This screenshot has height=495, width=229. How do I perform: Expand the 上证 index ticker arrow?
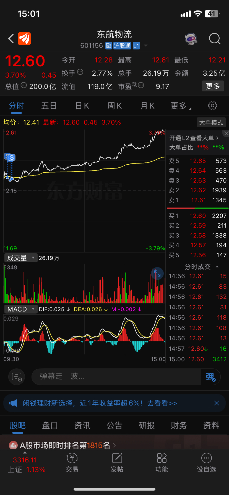coord(25,453)
